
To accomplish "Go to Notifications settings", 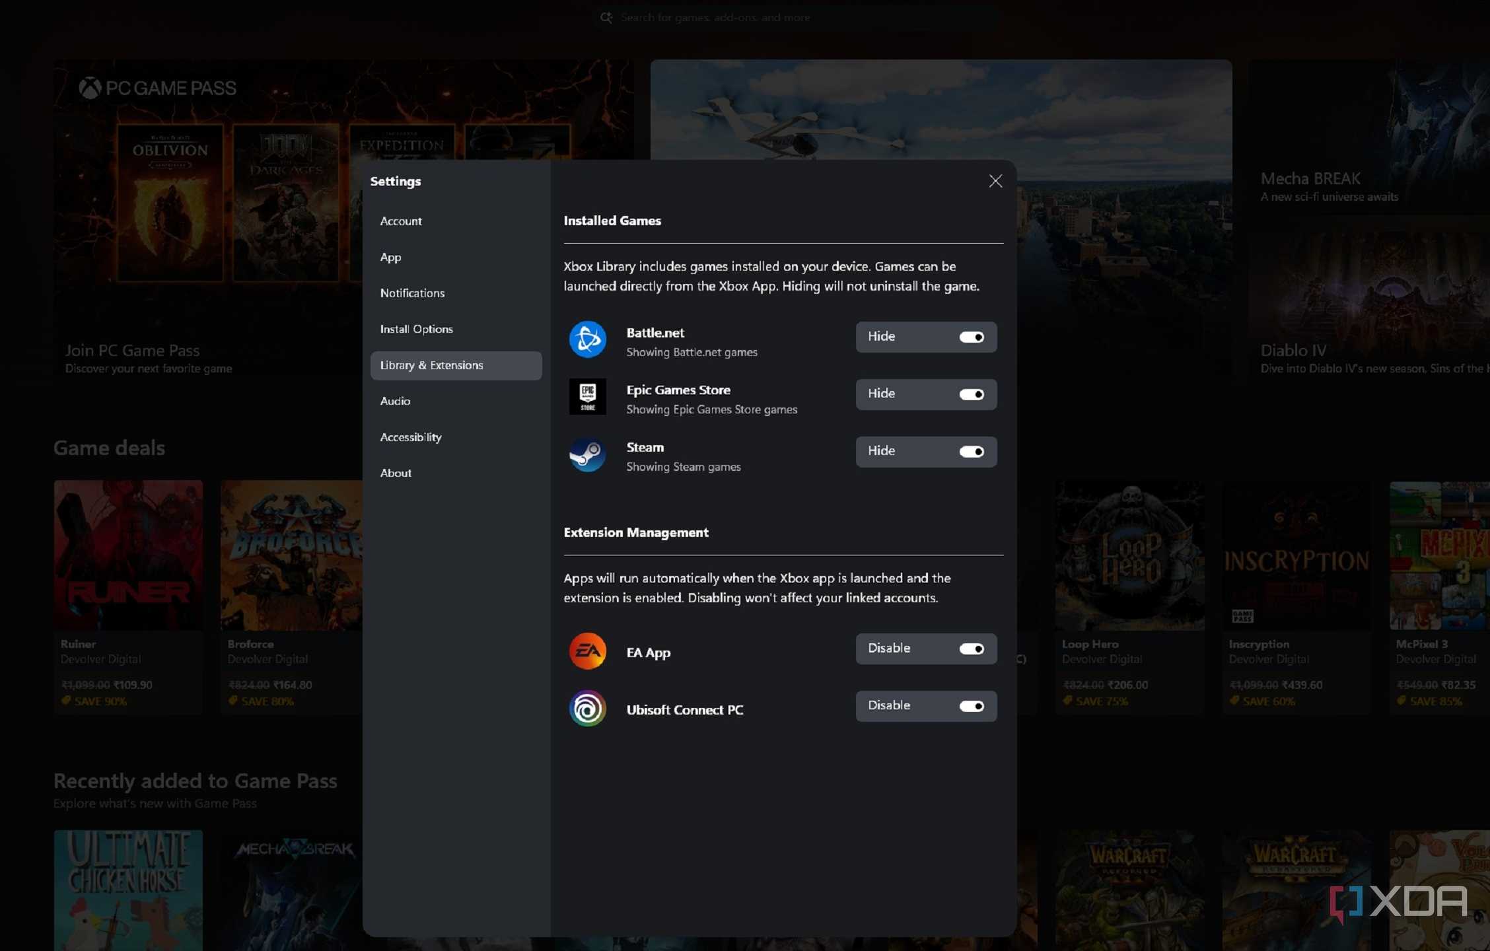I will pyautogui.click(x=456, y=293).
